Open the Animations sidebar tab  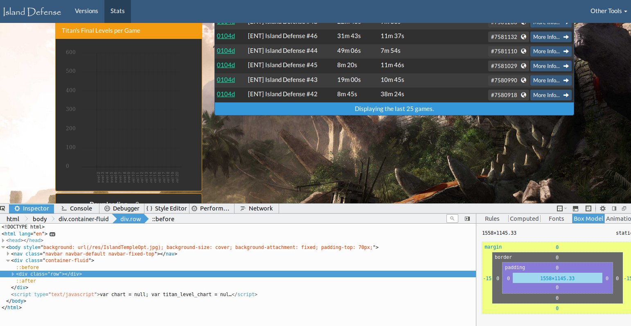point(618,219)
